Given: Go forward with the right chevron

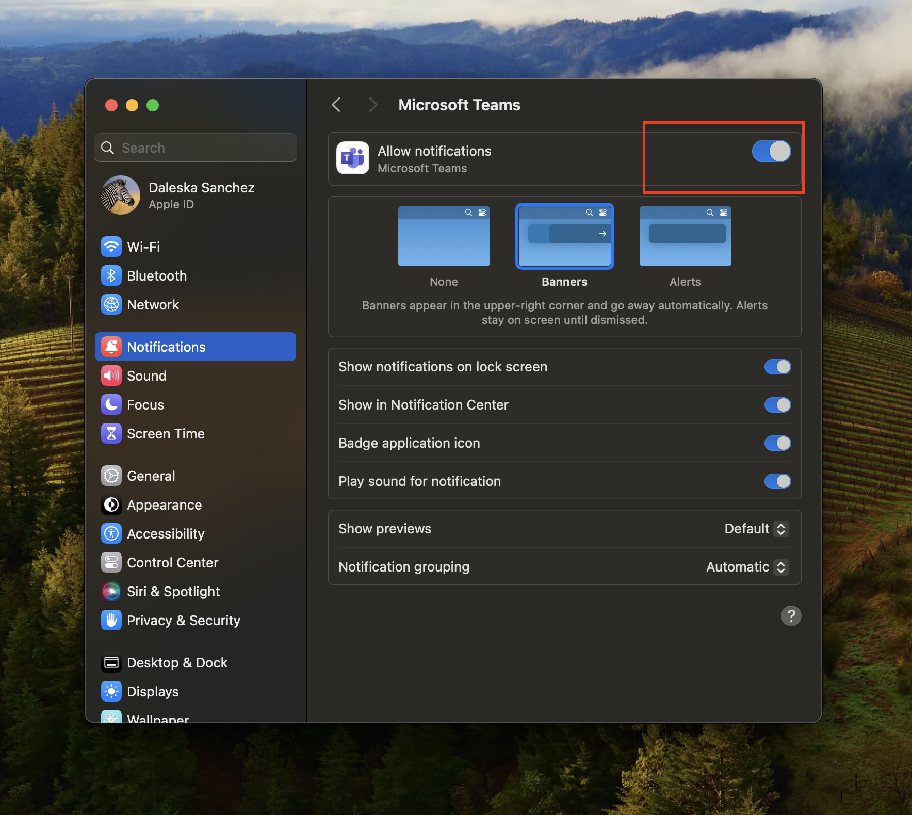Looking at the screenshot, I should tap(373, 105).
